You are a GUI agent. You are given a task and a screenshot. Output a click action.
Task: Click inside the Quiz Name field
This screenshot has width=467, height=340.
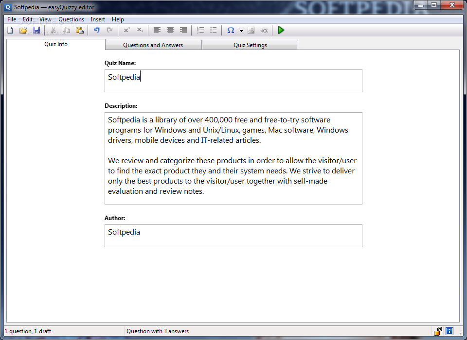[x=233, y=81]
